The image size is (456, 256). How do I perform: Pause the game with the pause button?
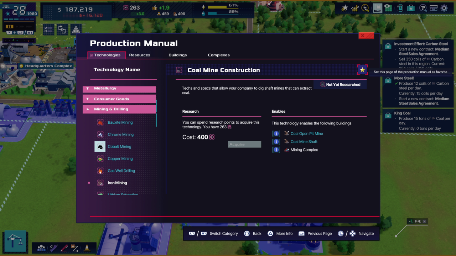10,26
